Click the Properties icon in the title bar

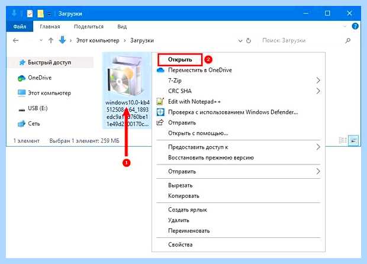[30, 14]
